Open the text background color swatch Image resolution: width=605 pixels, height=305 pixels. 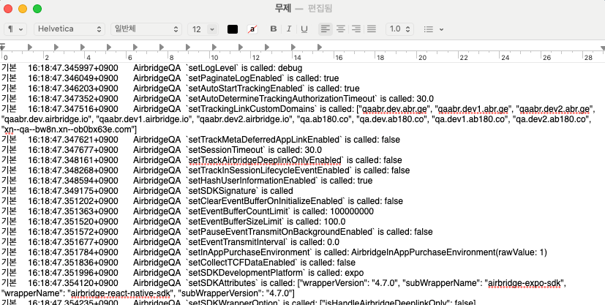coord(252,29)
